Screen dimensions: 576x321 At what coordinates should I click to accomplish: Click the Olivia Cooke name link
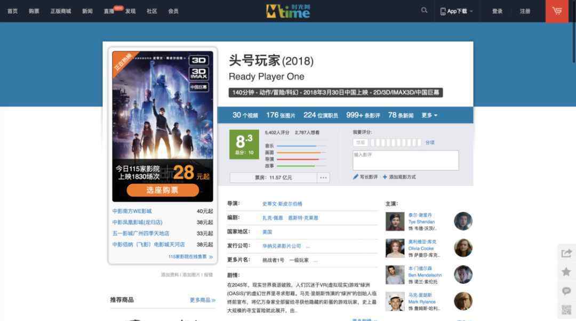(x=421, y=248)
